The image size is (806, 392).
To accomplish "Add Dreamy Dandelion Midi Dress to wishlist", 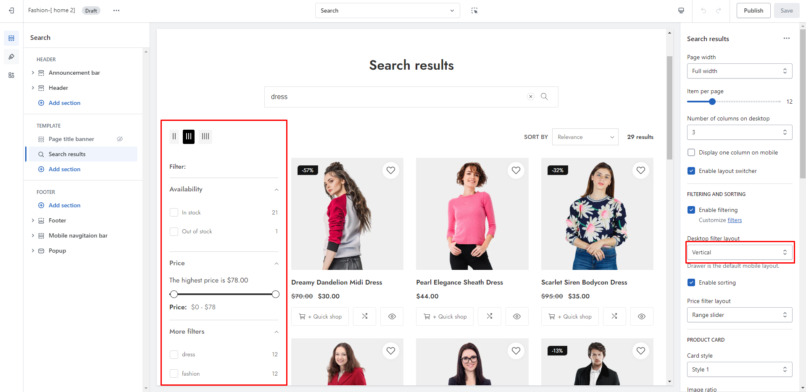I will (x=390, y=170).
